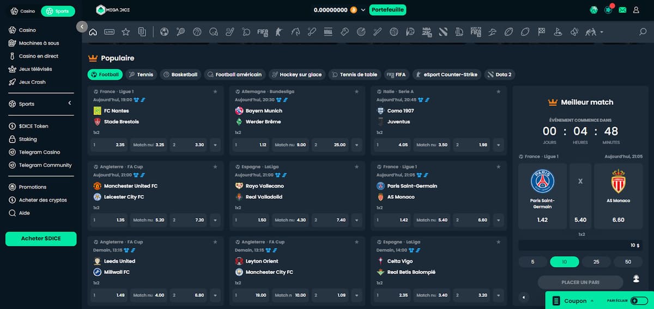The image size is (654, 309).
Task: Expand the Bitcoin currency dropdown
Action: (363, 10)
